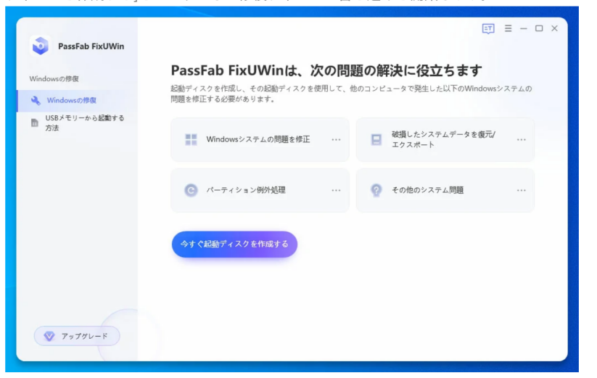Expand the ellipsis on 破損したシステムデータを復元/エクスポート
This screenshot has width=597, height=378.
(x=522, y=140)
